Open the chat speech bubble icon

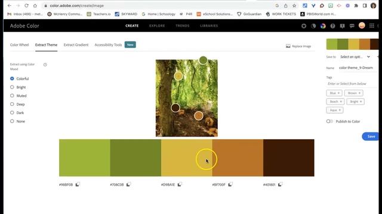352,26
